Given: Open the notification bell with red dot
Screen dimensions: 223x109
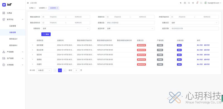Looking at the screenshot, I should (x=197, y=3).
